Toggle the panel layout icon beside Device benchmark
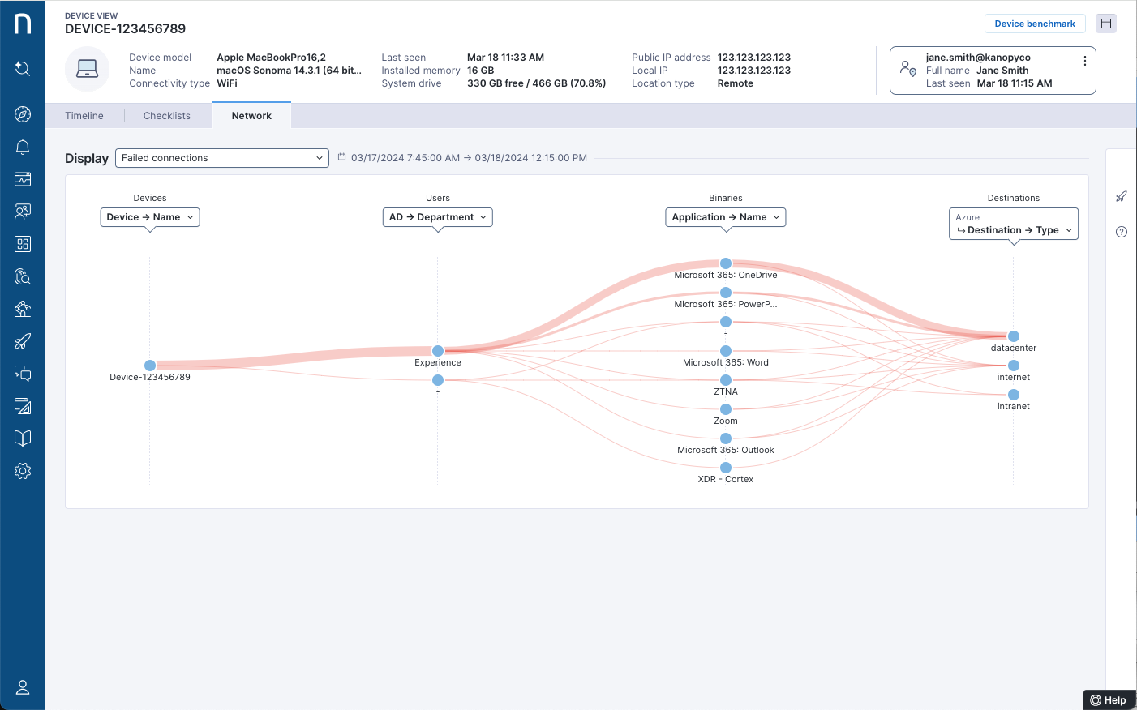Viewport: 1137px width, 710px height. point(1105,24)
